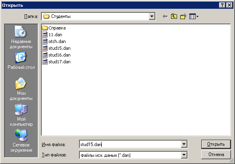Create a new folder
235x164 pixels.
[x=183, y=16]
